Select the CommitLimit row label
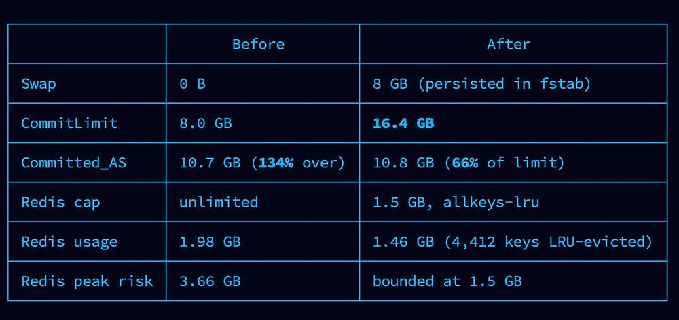679x320 pixels. [x=69, y=123]
